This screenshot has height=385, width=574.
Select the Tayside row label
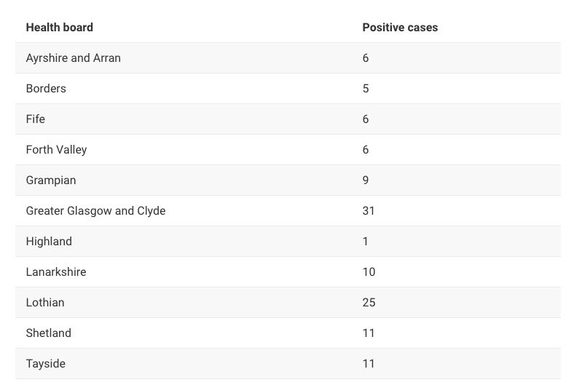point(45,364)
